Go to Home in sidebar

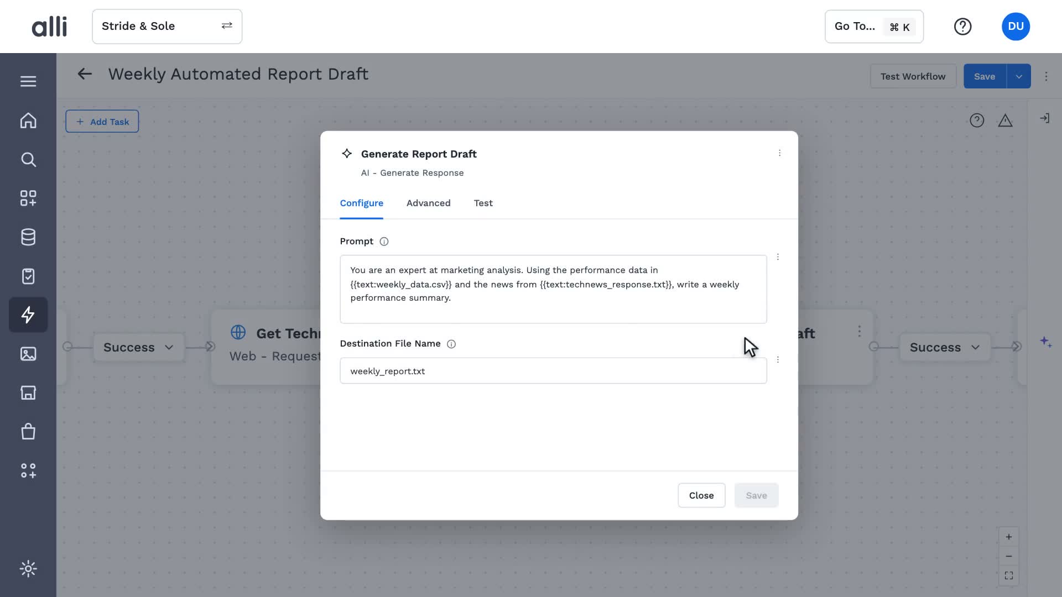[x=28, y=121]
